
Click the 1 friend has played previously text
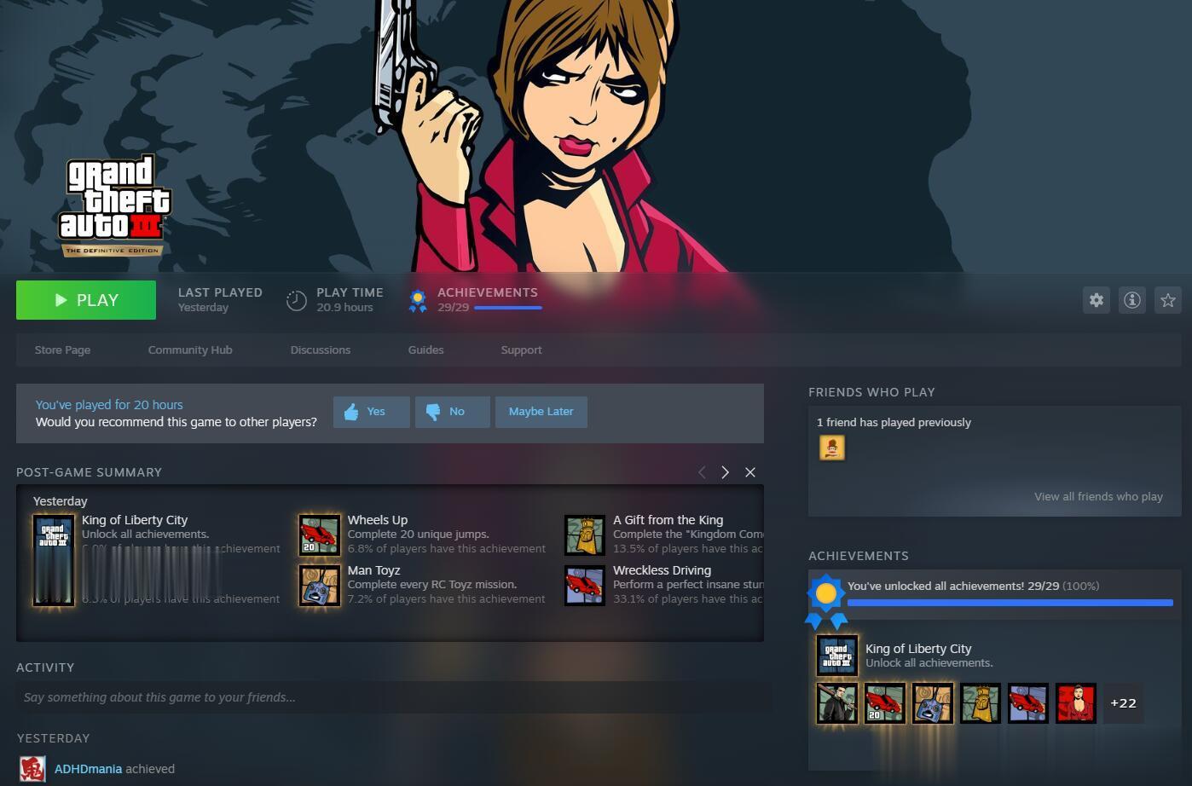coord(894,423)
